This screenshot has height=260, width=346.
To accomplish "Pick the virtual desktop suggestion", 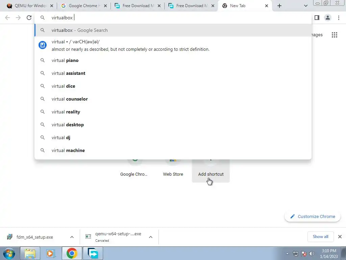I will click(173, 125).
